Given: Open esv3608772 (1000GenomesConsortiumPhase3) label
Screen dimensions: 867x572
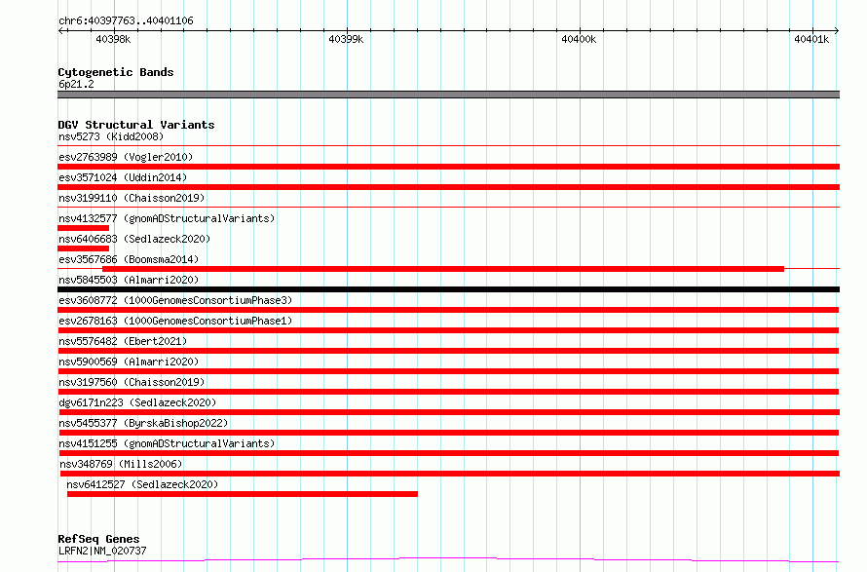Looking at the screenshot, I should click(175, 300).
